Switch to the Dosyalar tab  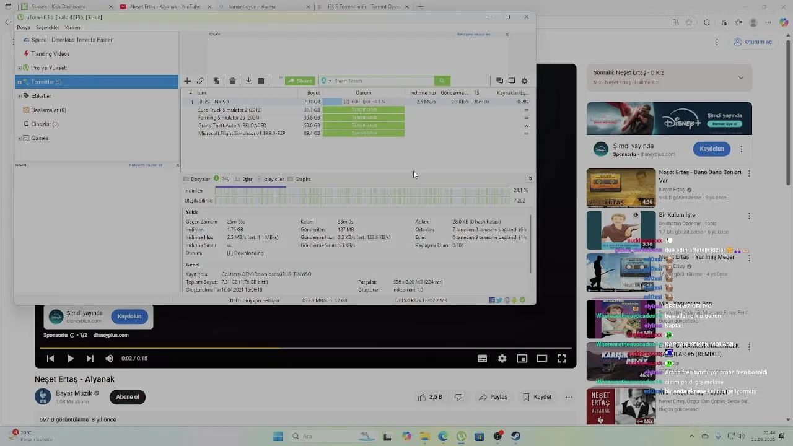click(196, 179)
